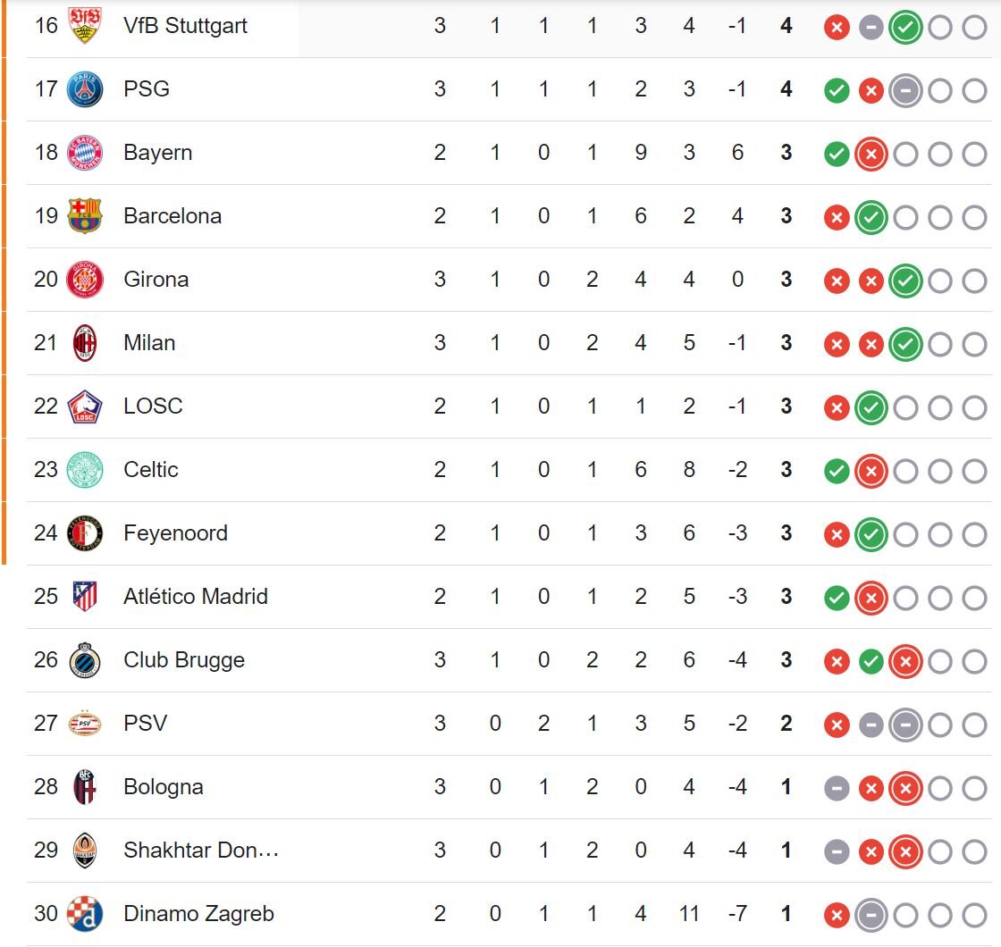Click the green win indicator in Club Brugge's form
The width and height of the screenshot is (1001, 947).
(871, 662)
